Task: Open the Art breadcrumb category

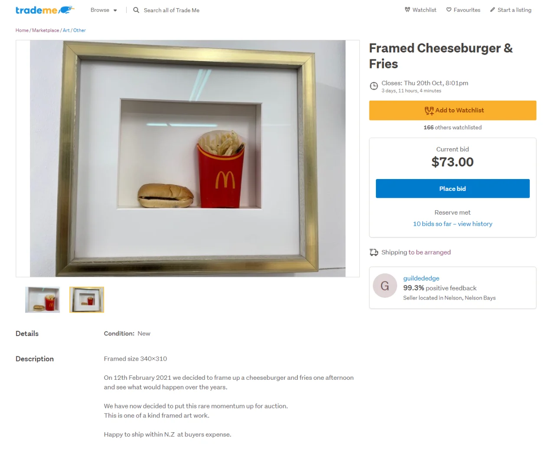Action: (x=66, y=30)
